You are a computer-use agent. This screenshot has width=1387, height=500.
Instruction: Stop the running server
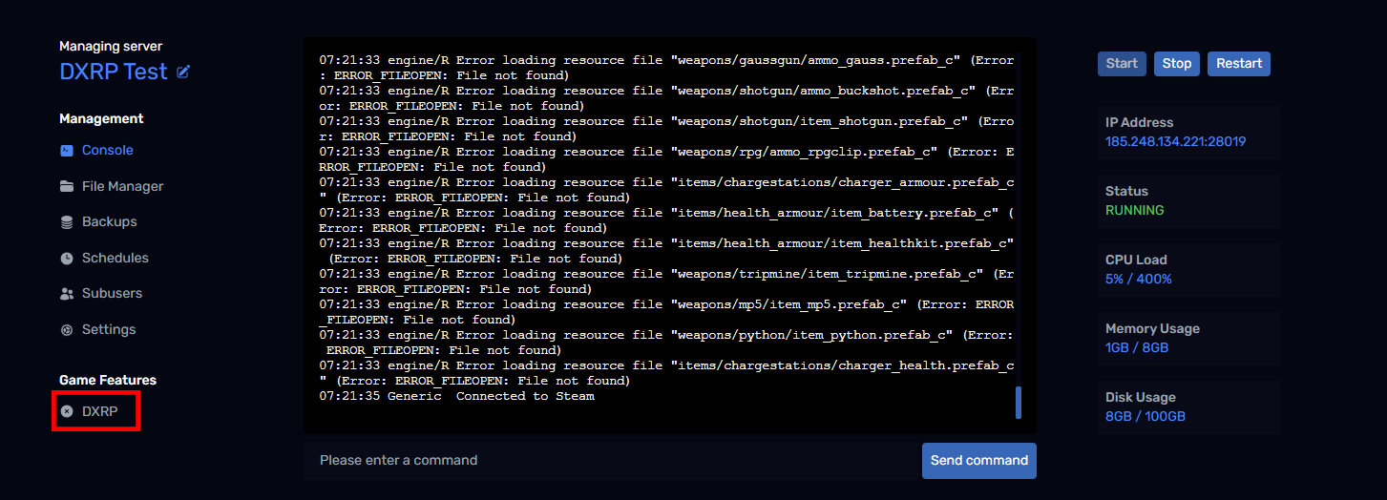1176,64
